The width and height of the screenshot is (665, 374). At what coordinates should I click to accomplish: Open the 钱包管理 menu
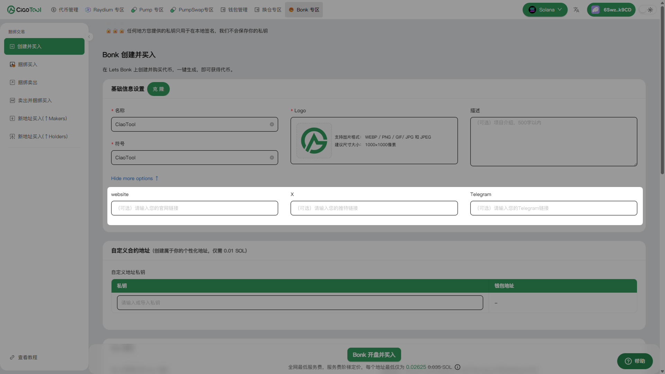(234, 10)
